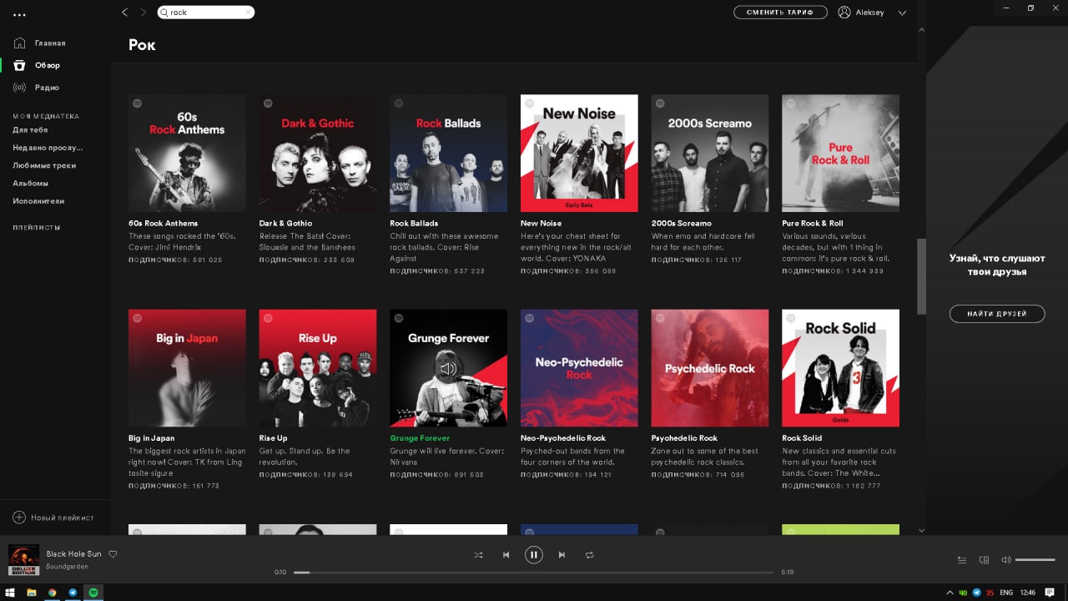The width and height of the screenshot is (1068, 601).
Task: Open Для тебя library section
Action: tap(30, 130)
